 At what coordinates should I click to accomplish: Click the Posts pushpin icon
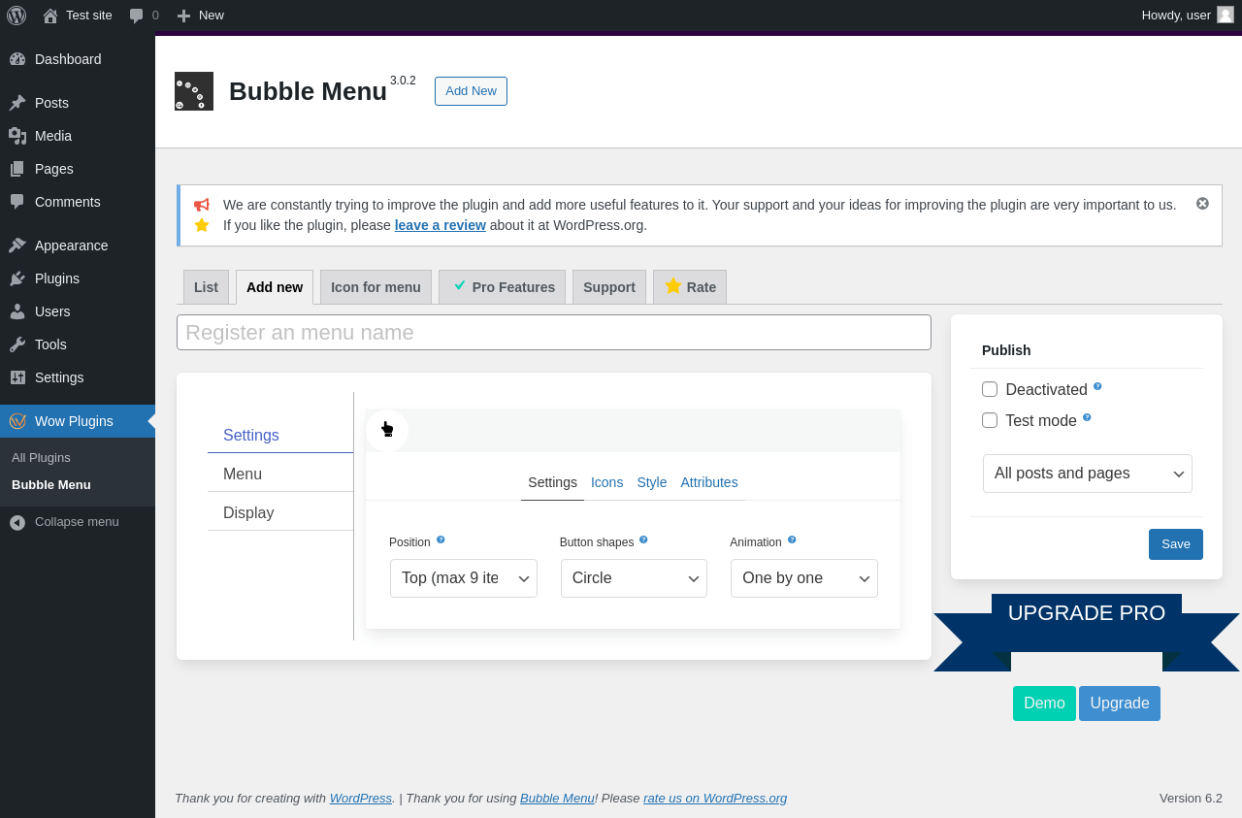tap(17, 103)
